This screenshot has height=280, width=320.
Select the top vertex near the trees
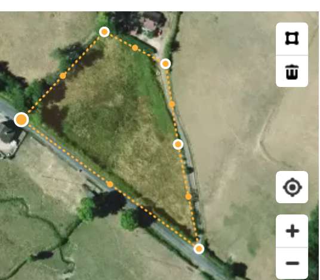point(104,32)
